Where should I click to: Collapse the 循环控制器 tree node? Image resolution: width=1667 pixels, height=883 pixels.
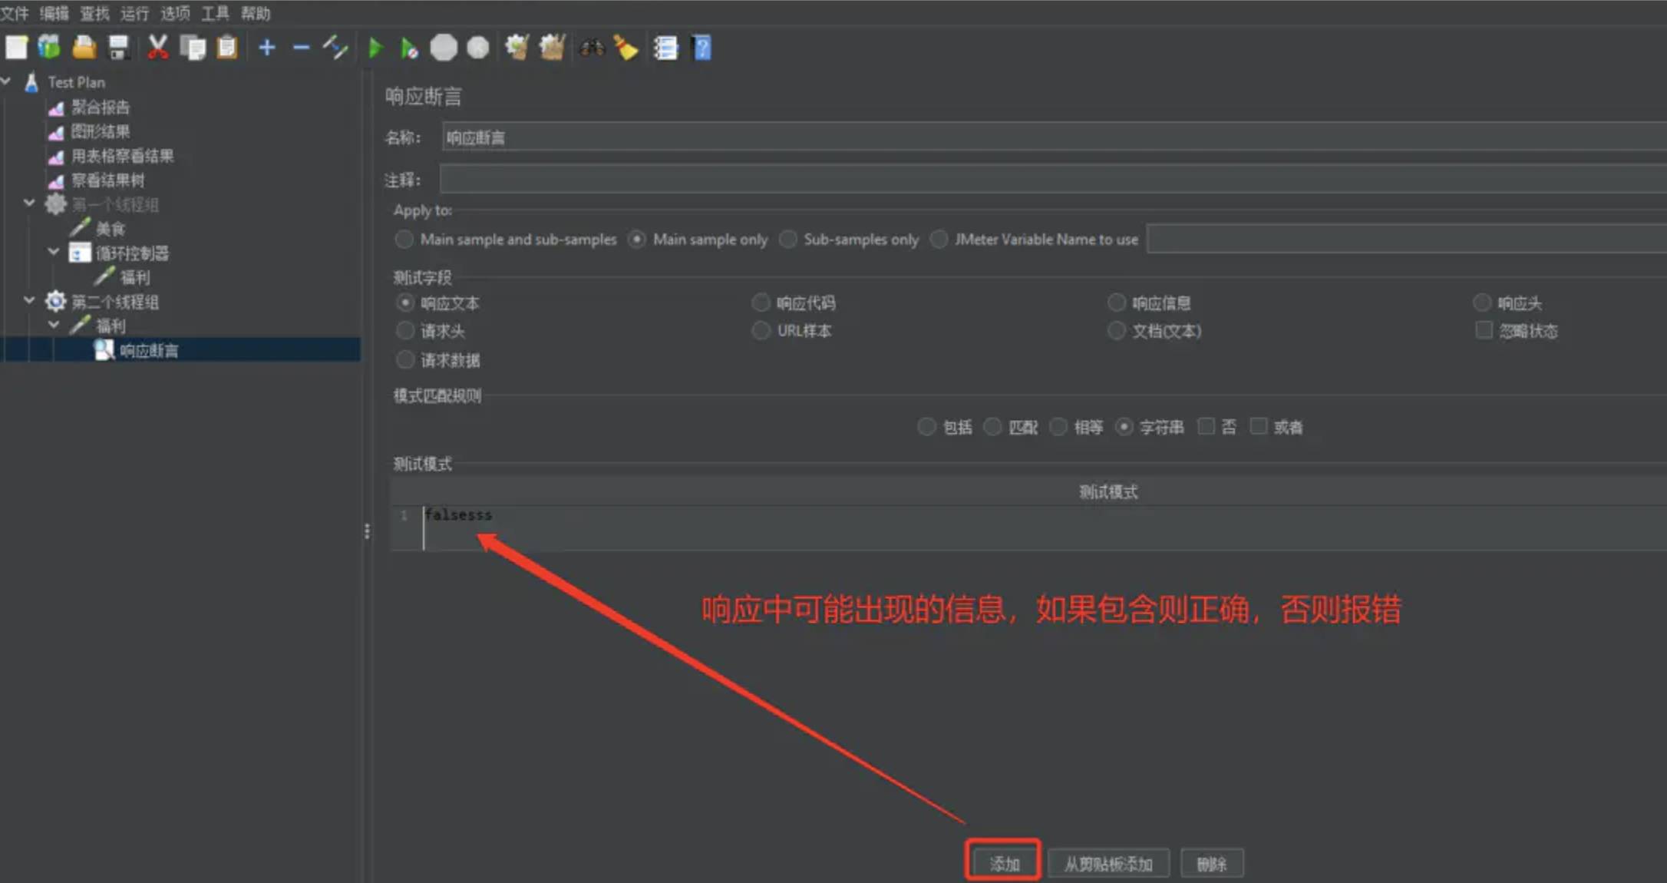[x=53, y=252]
